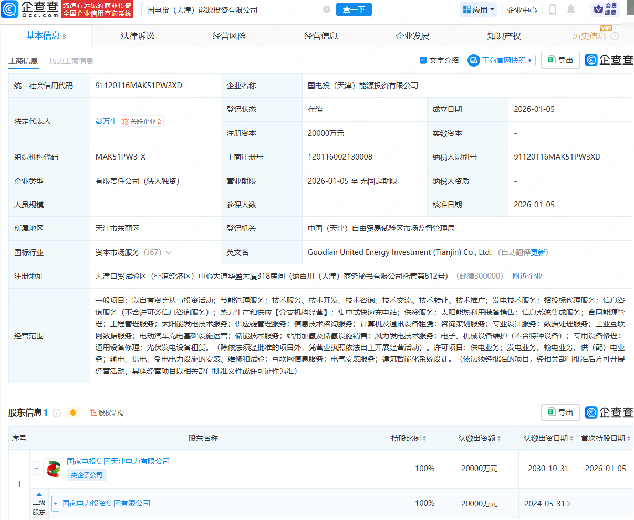Open notifications bell in top bar
634x520 pixels.
(571, 9)
